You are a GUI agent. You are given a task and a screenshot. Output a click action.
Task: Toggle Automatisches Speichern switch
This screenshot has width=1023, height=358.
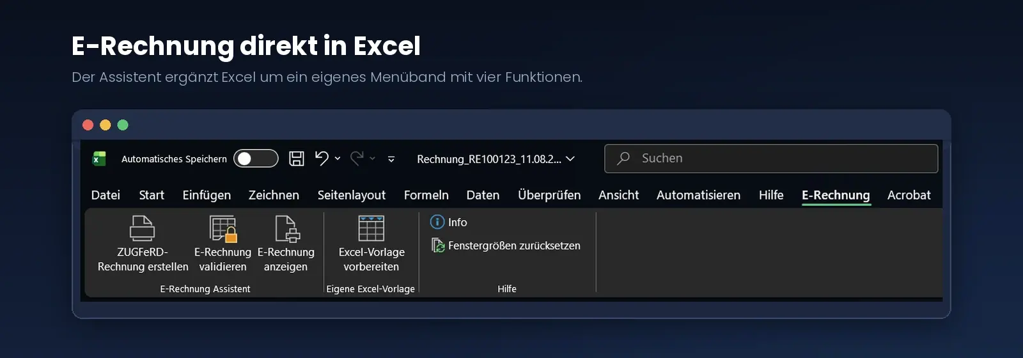coord(256,159)
